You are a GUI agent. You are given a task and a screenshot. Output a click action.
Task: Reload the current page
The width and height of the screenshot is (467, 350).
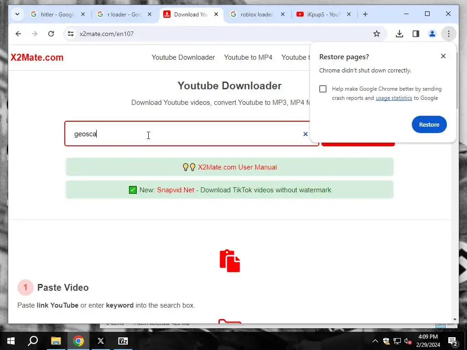(x=51, y=34)
